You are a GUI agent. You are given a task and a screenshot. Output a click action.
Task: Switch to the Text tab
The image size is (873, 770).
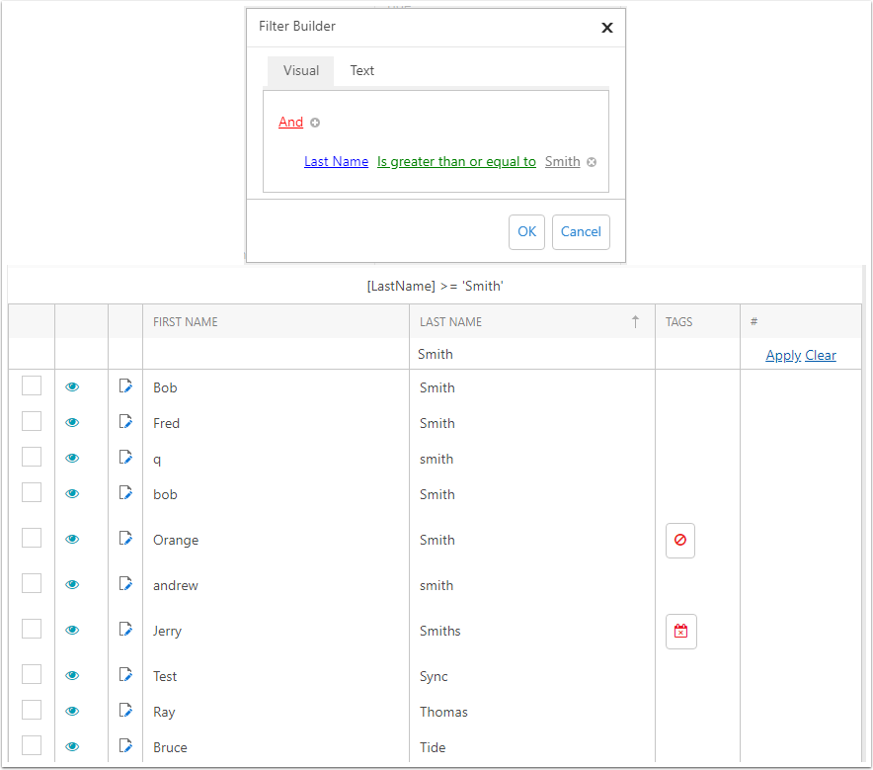point(361,71)
